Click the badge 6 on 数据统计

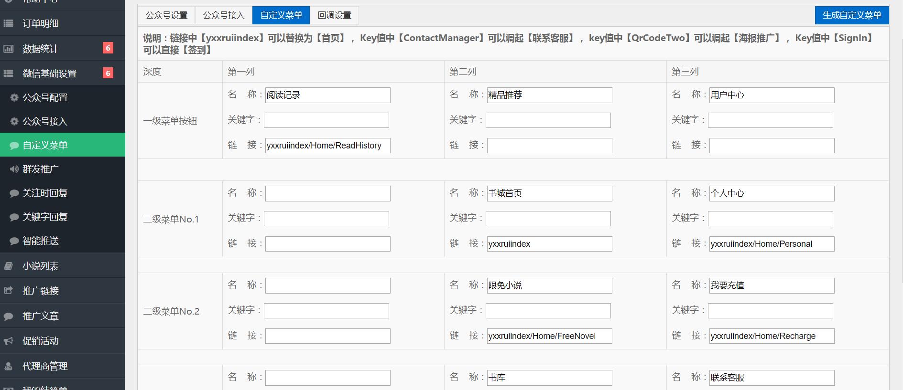point(108,48)
